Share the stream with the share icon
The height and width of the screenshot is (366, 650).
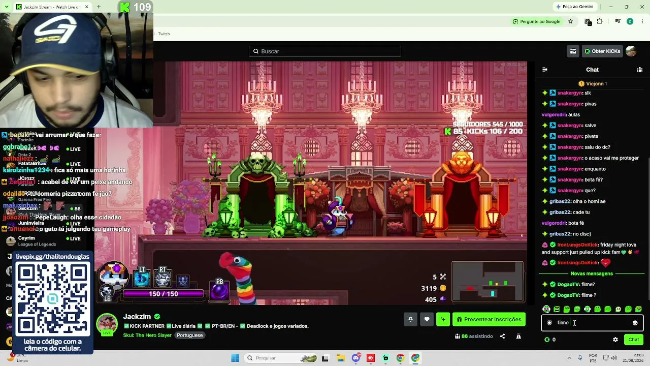pos(502,336)
